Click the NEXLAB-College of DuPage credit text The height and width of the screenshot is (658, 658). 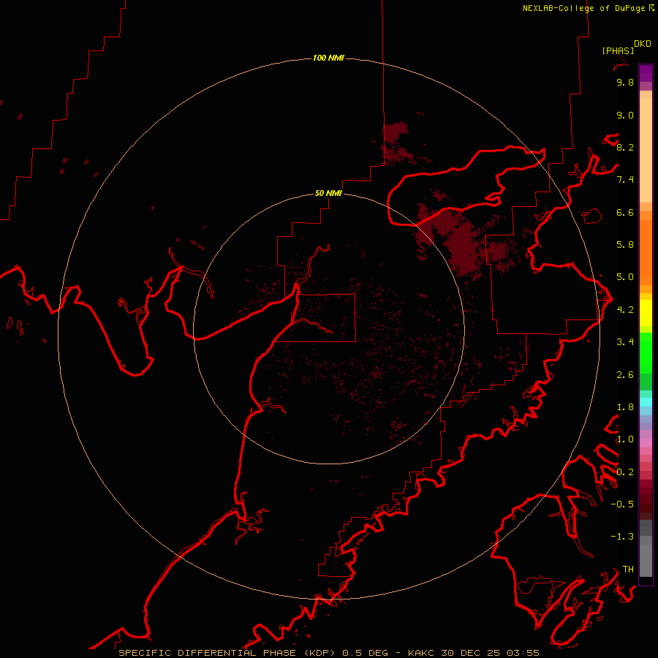pos(583,8)
